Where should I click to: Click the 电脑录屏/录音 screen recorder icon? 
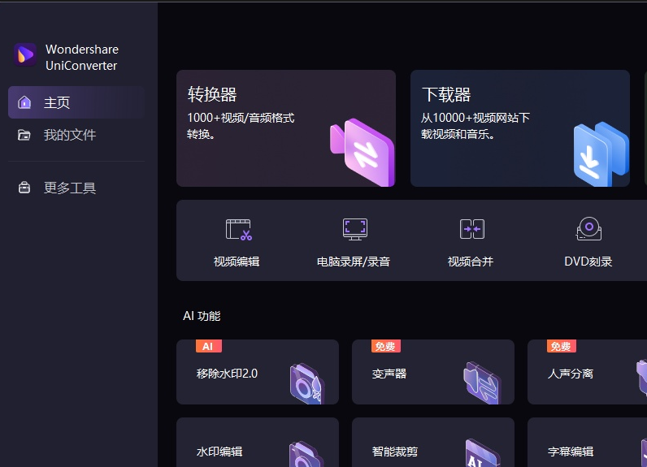click(x=355, y=229)
